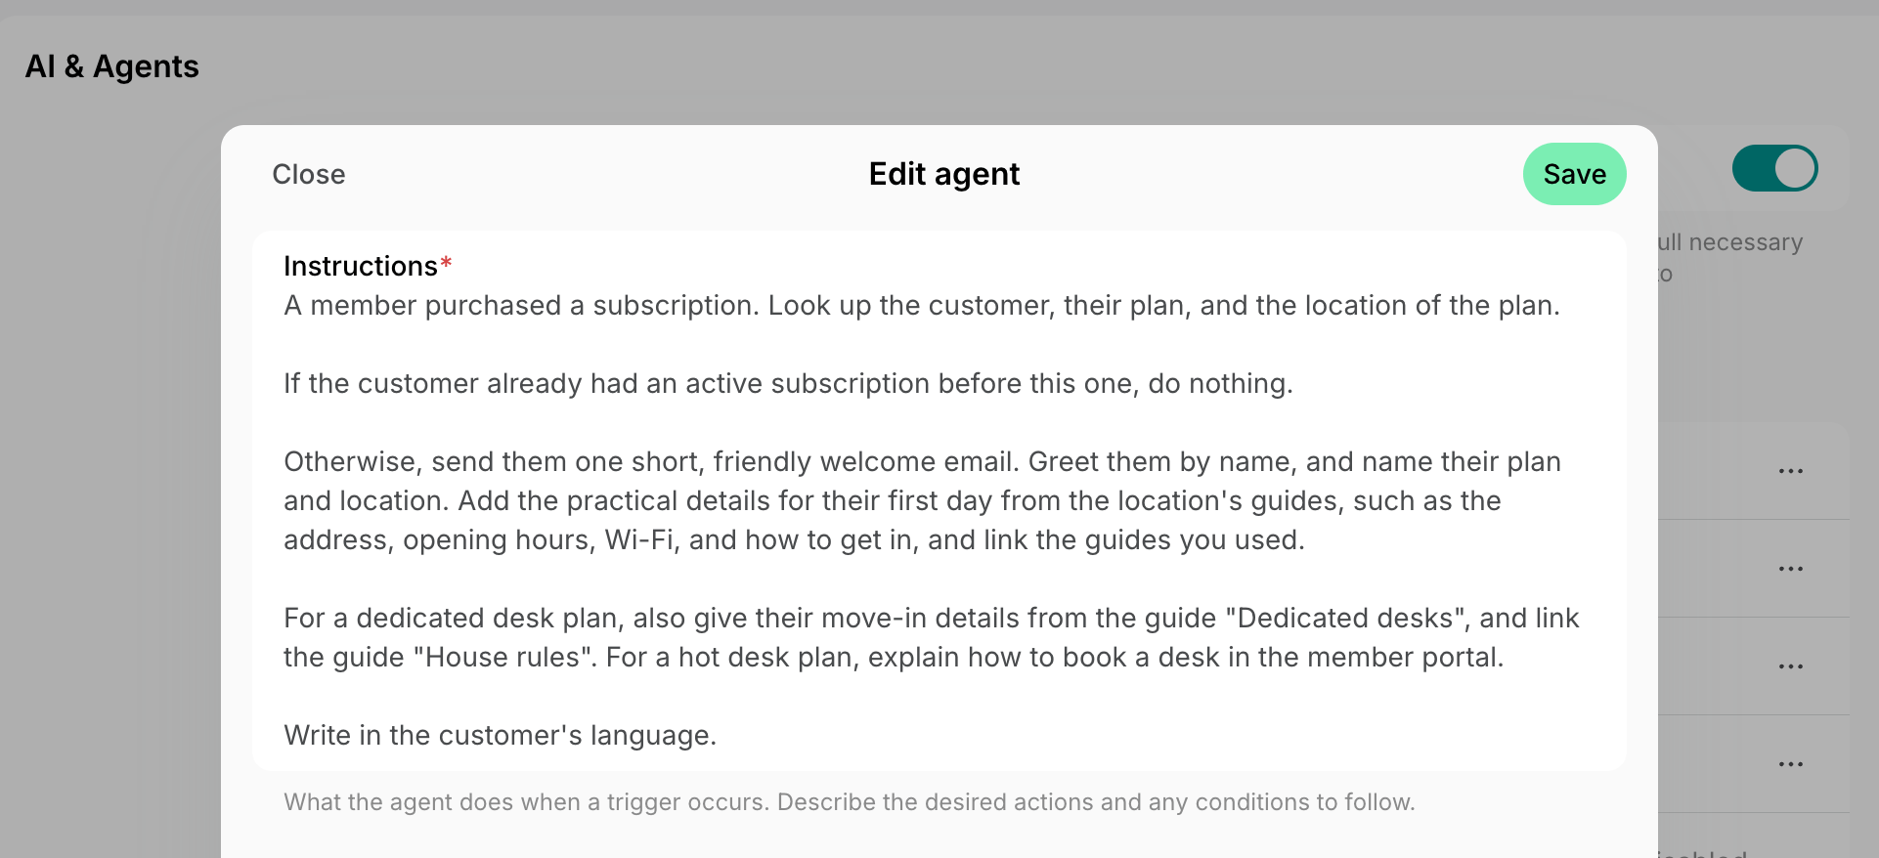The image size is (1879, 858).
Task: Click the sentence starting "A member purchased a subscription"
Action: click(x=921, y=305)
